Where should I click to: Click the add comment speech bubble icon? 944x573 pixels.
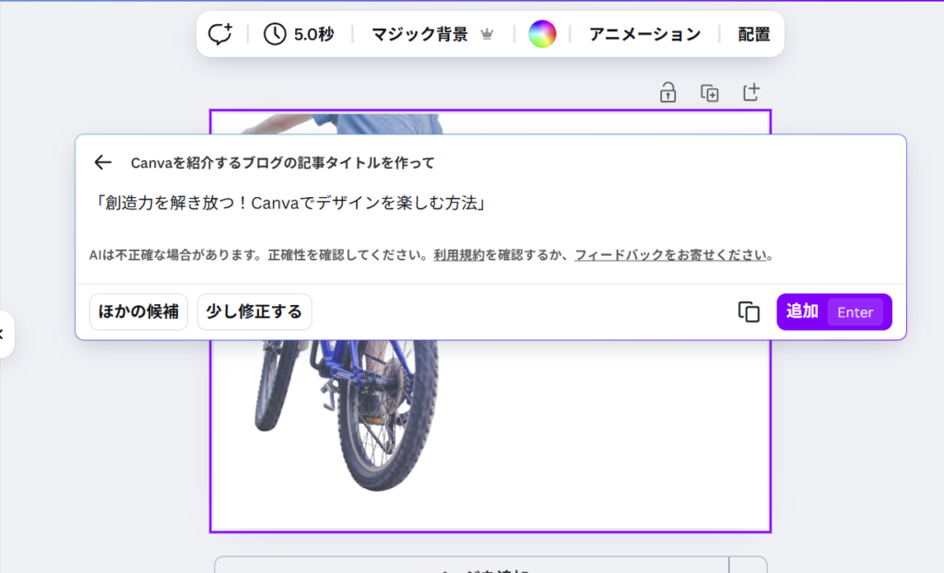point(220,35)
